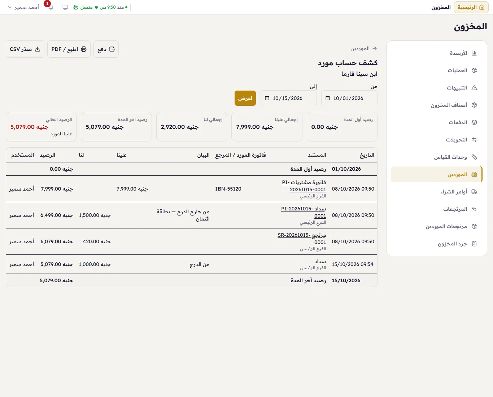The width and height of the screenshot is (493, 397).
Task: Click the download icon on صدّر CSV
Action: 38,49
